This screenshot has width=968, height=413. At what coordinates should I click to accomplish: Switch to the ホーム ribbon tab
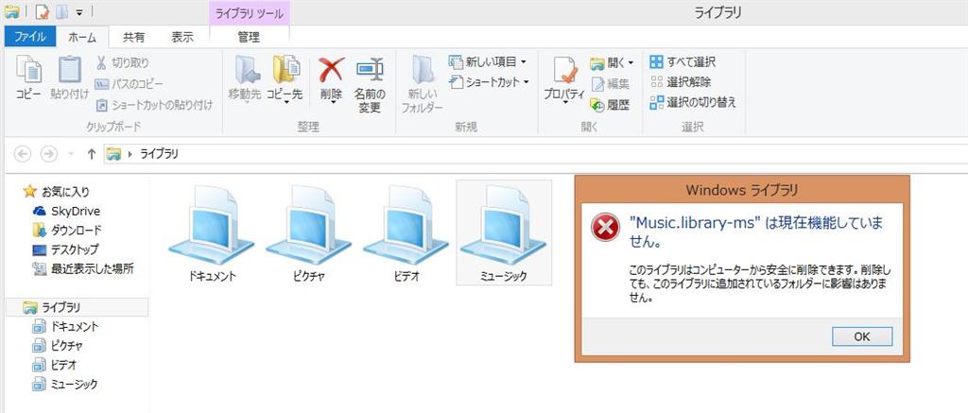[82, 37]
